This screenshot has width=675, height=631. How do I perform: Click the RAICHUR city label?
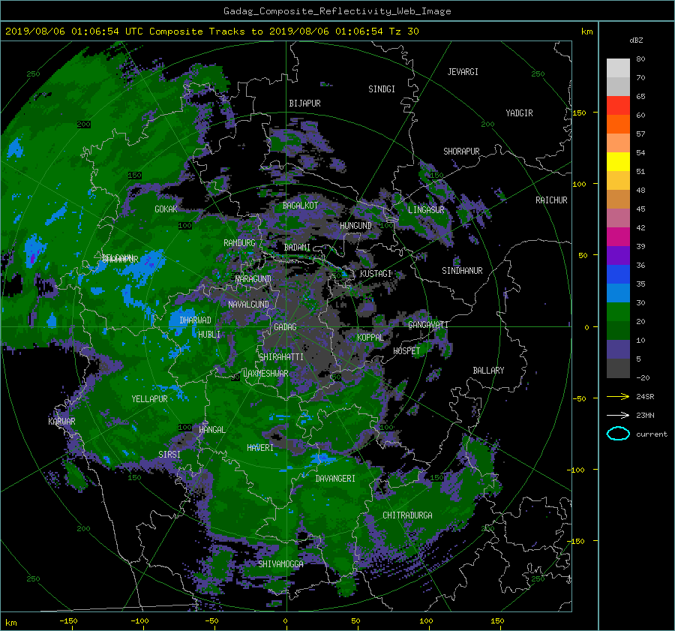(x=551, y=200)
